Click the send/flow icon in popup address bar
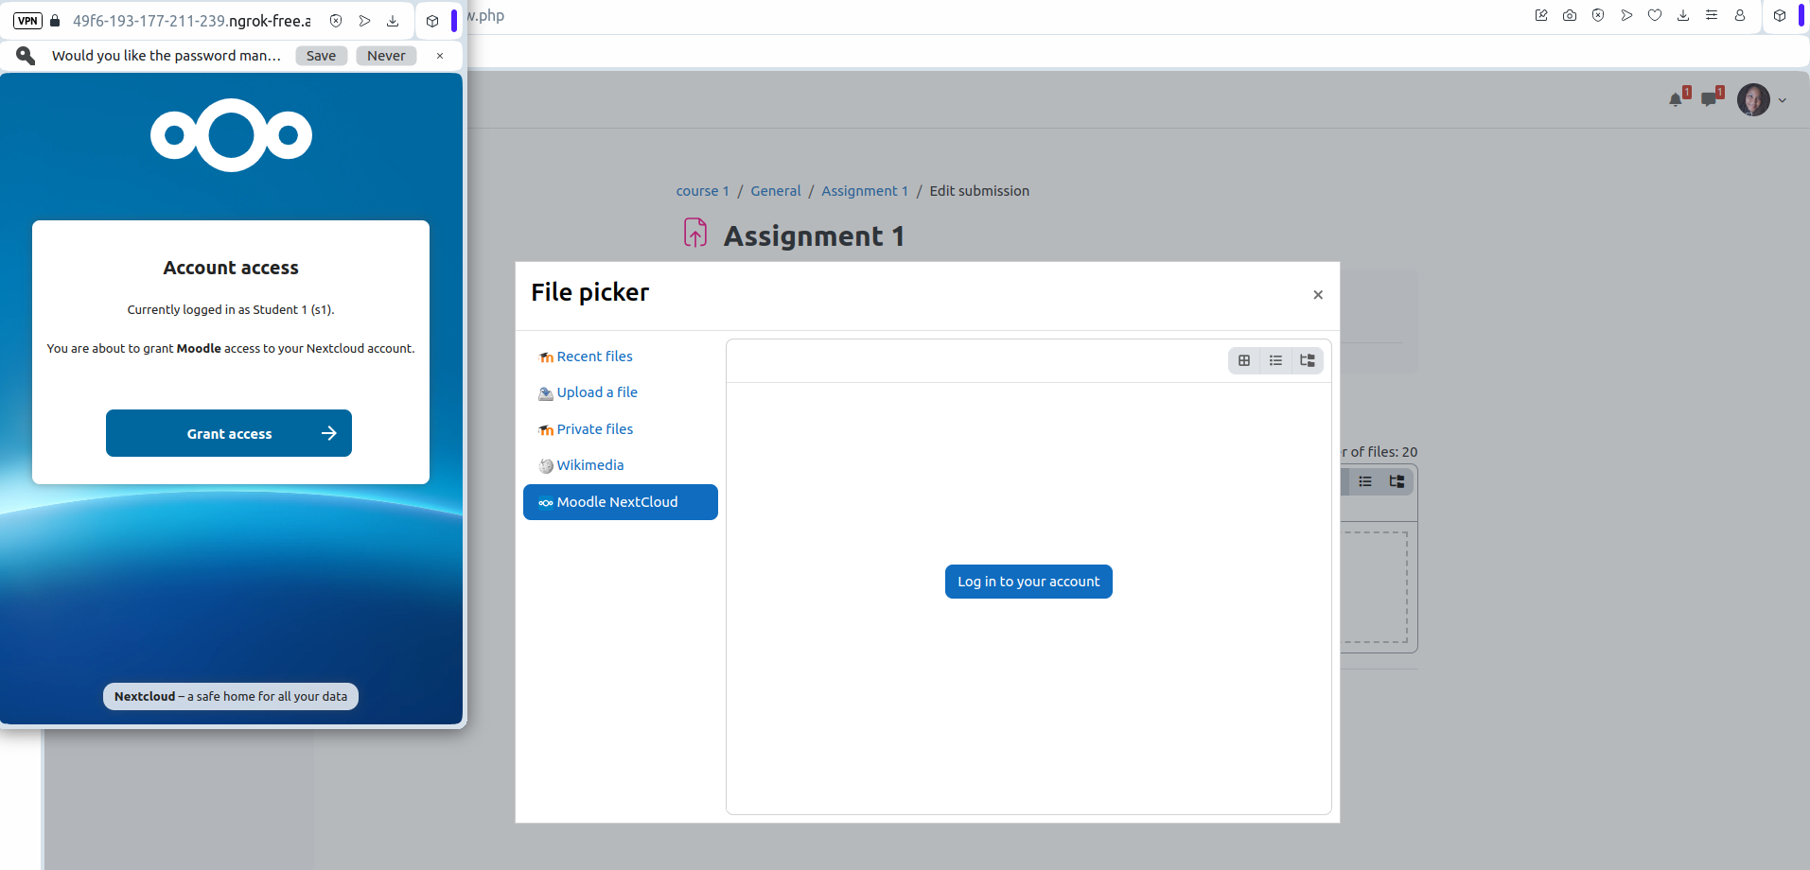Screen dimensions: 1810x870 (x=364, y=21)
